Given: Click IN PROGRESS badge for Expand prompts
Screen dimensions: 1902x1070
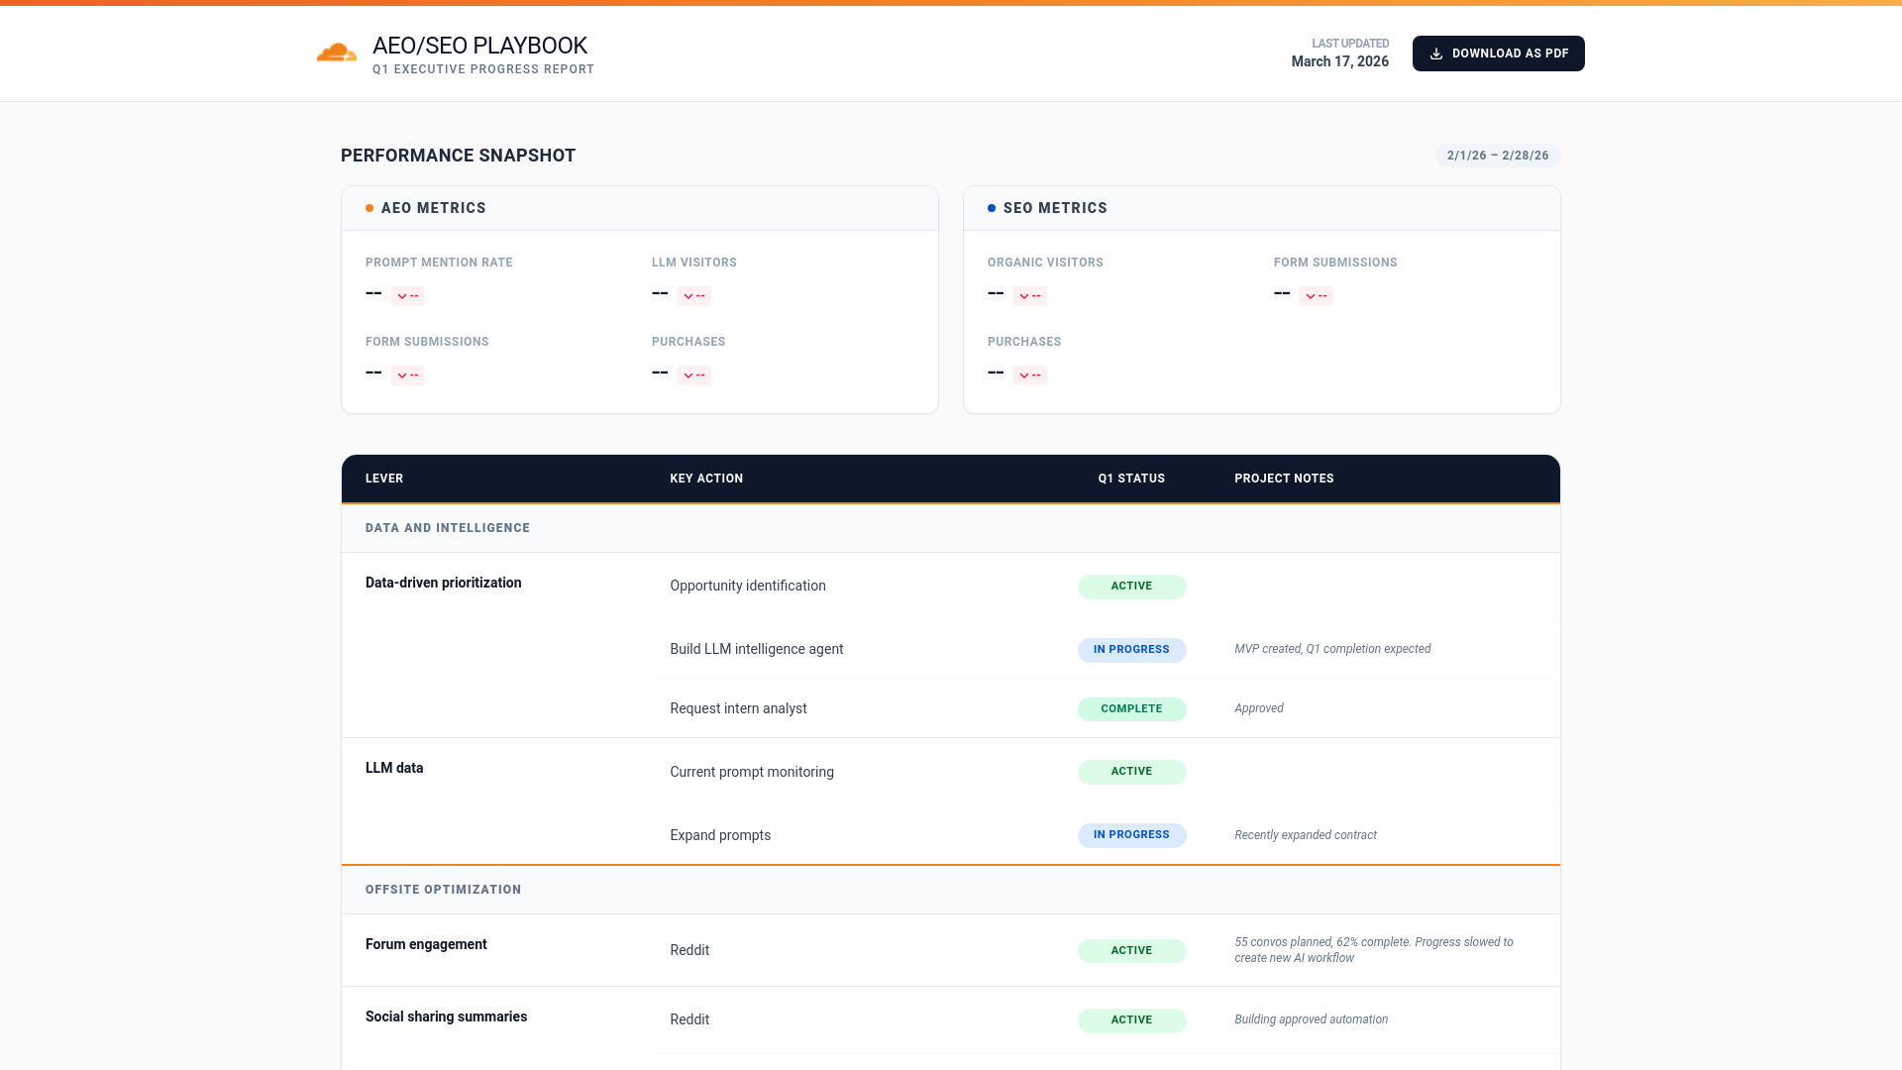Looking at the screenshot, I should pyautogui.click(x=1131, y=835).
